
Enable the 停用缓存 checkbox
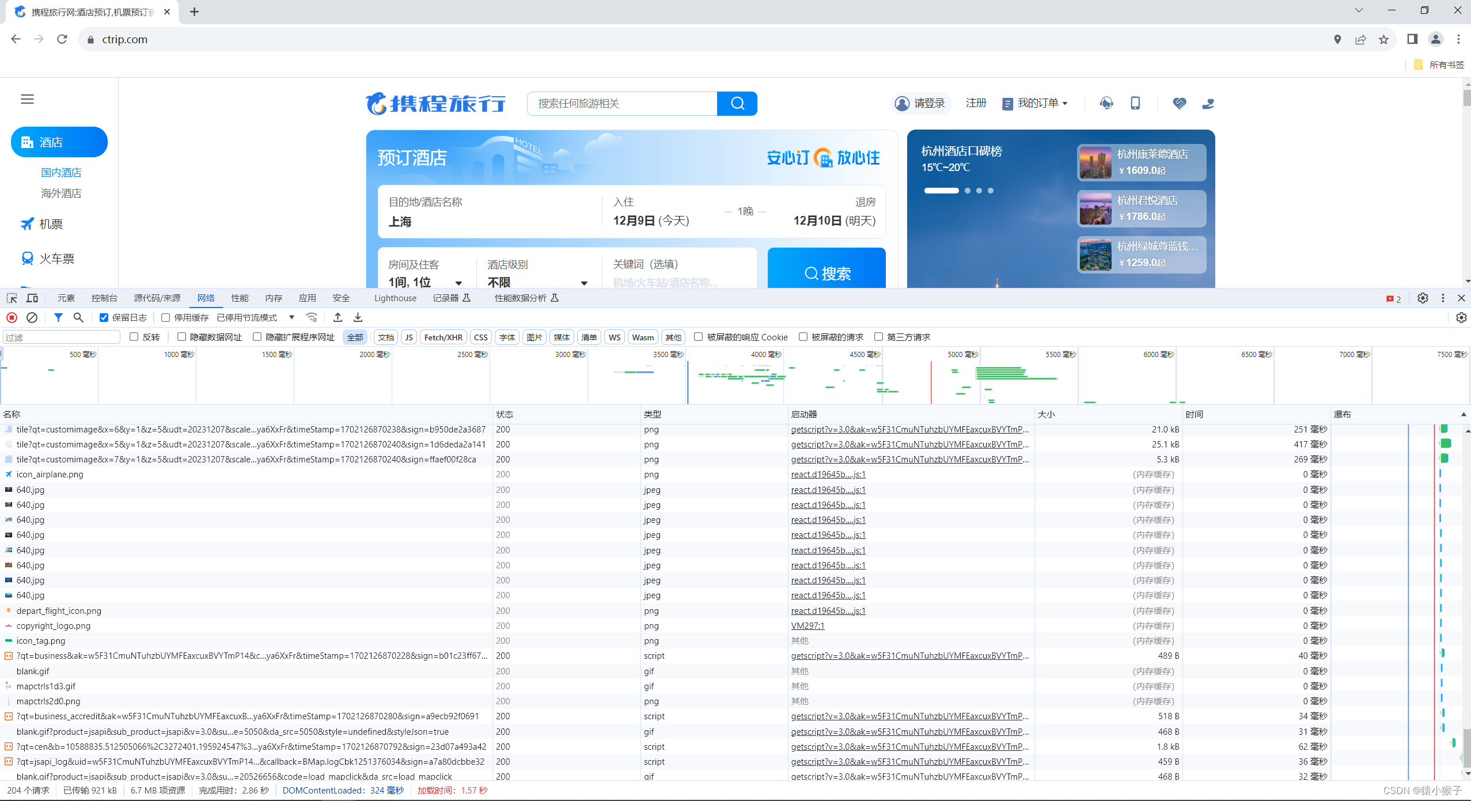pyautogui.click(x=165, y=317)
